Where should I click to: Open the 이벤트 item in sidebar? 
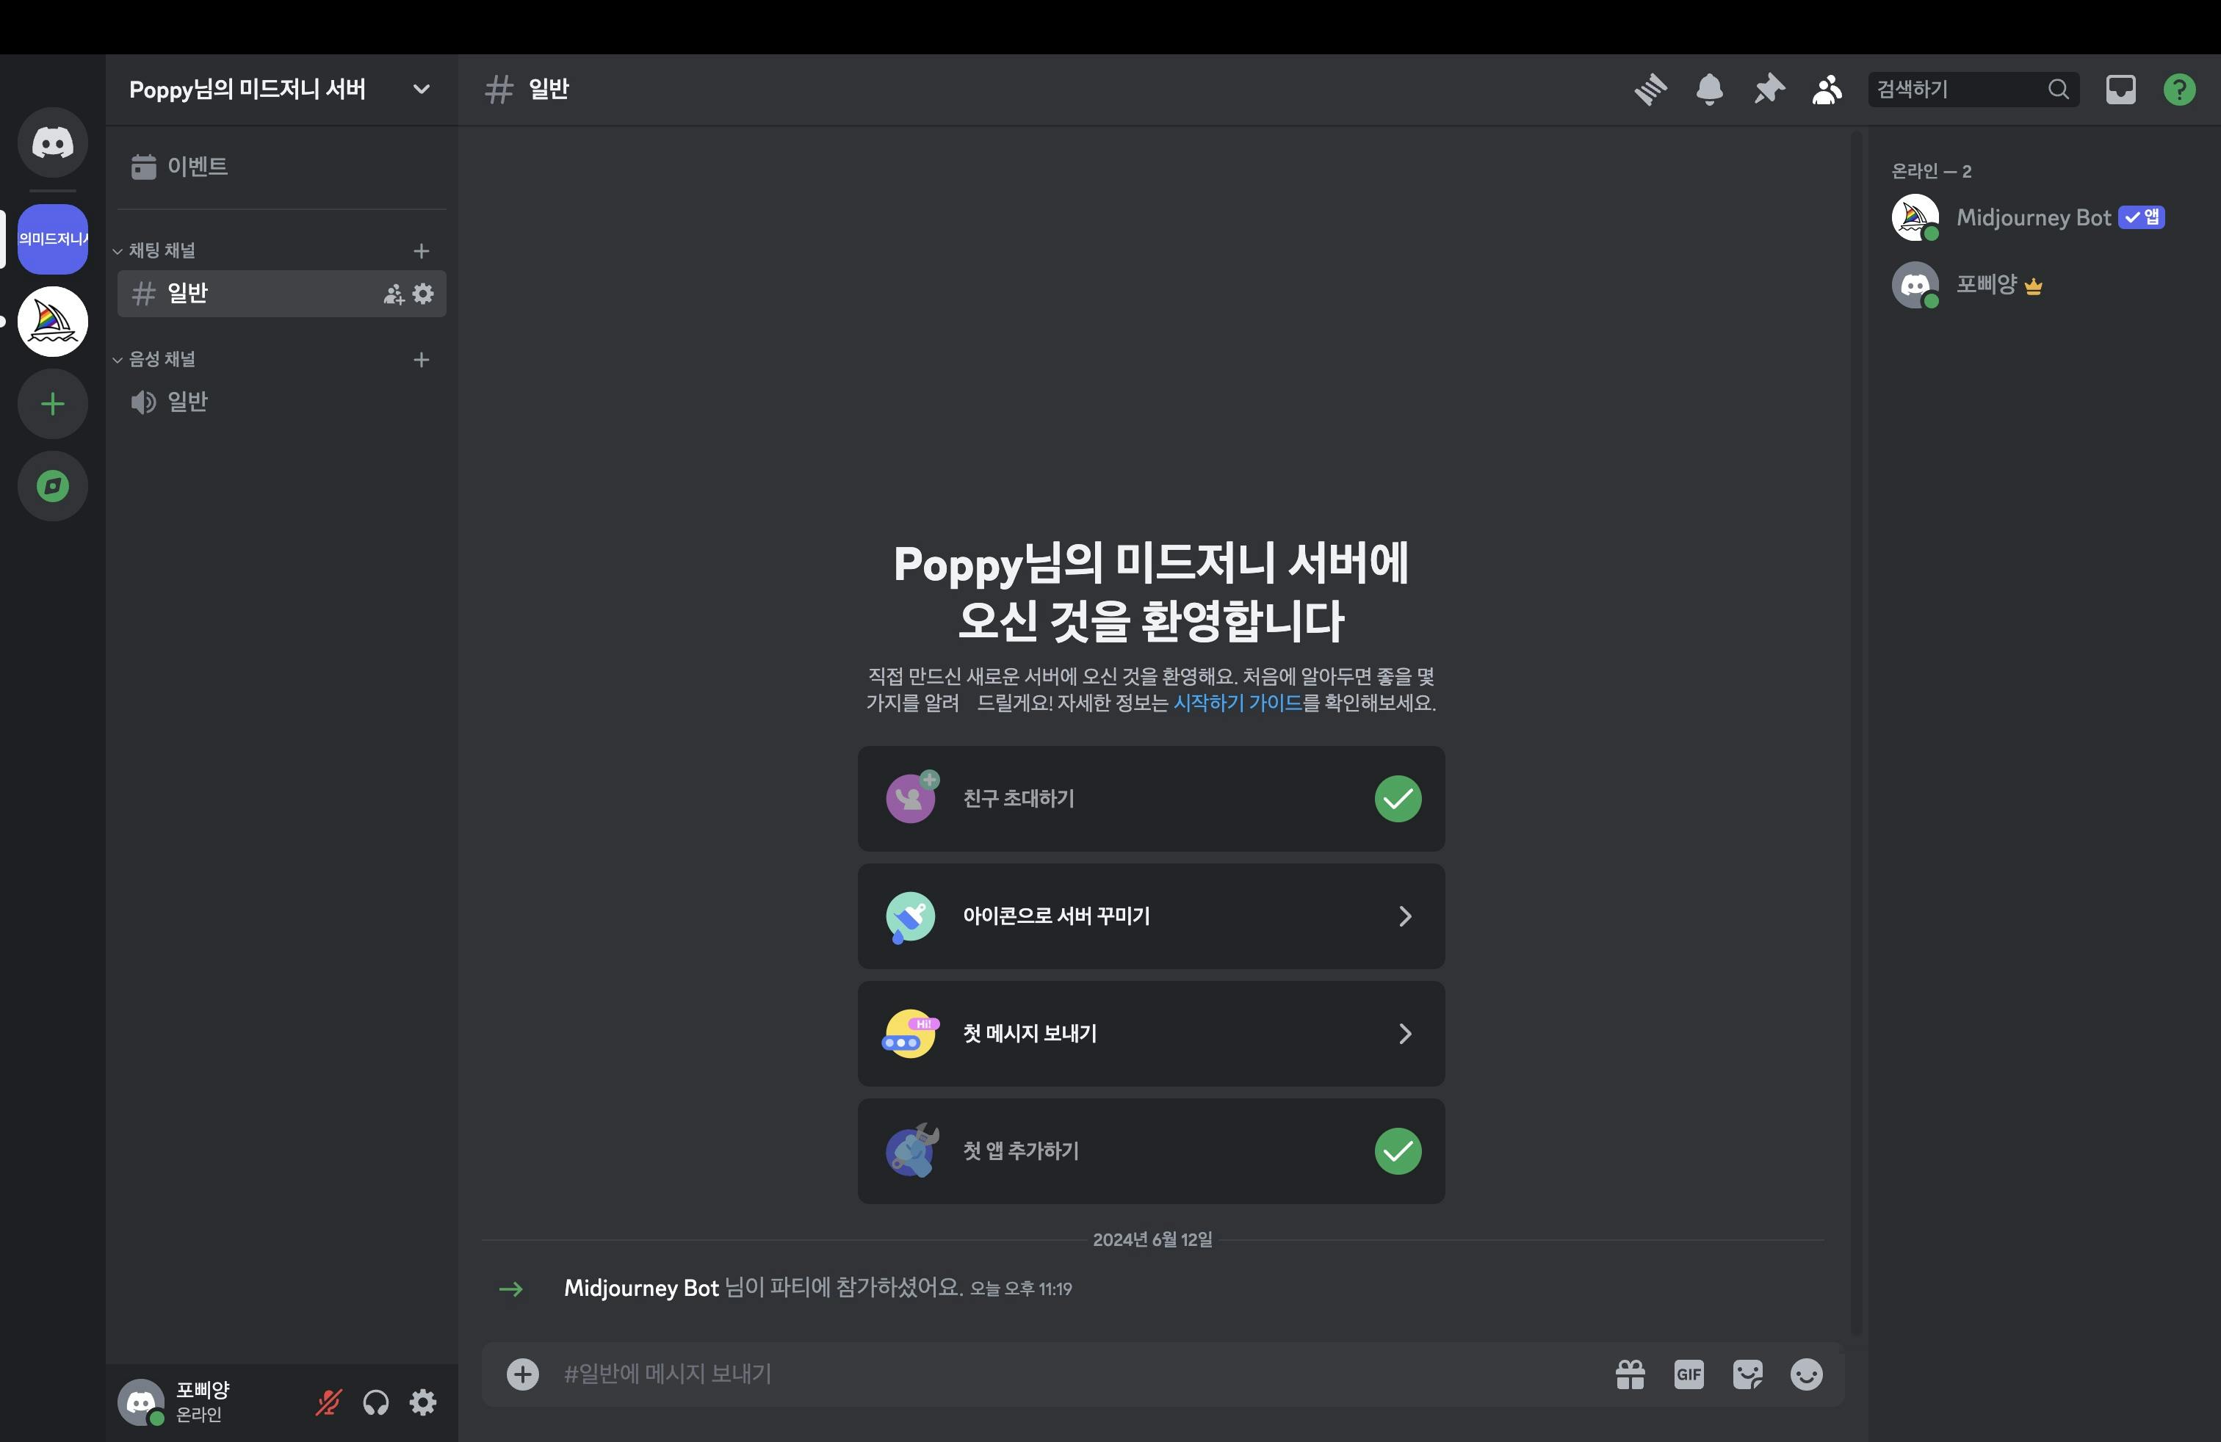tap(197, 167)
